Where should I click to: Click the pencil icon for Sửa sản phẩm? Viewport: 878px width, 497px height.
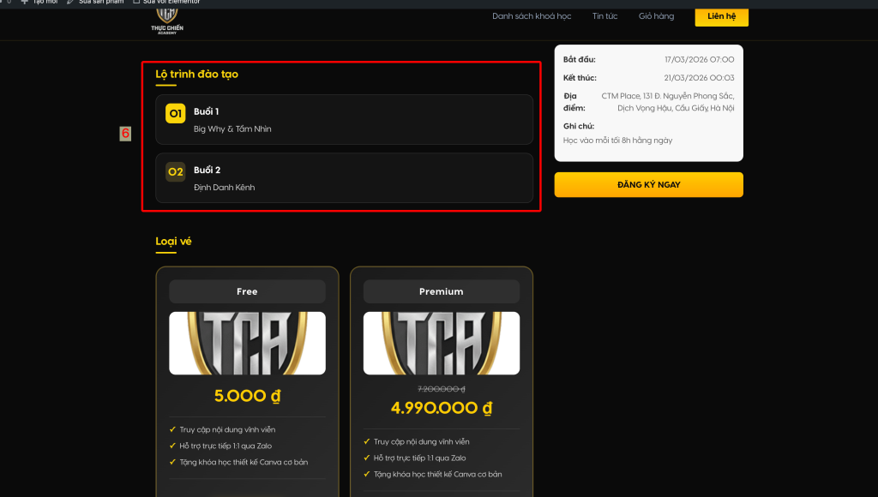[x=70, y=2]
